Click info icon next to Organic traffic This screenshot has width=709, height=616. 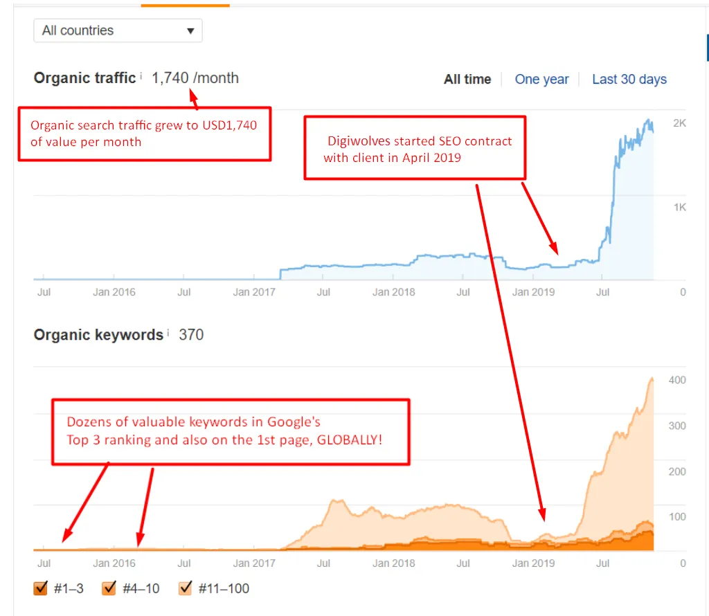pos(141,75)
